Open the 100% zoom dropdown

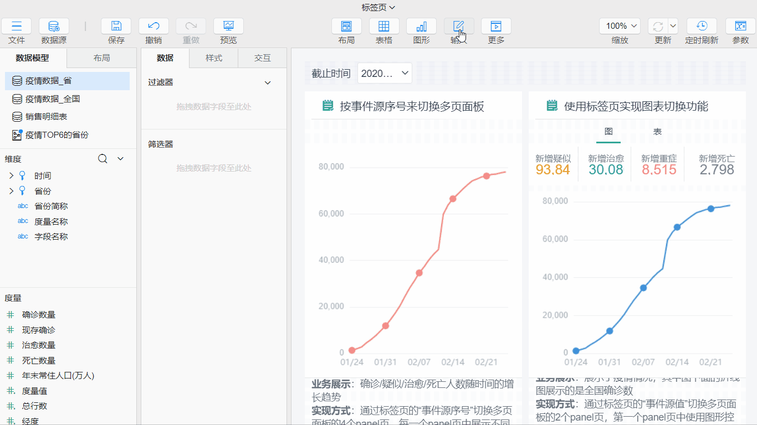[620, 26]
